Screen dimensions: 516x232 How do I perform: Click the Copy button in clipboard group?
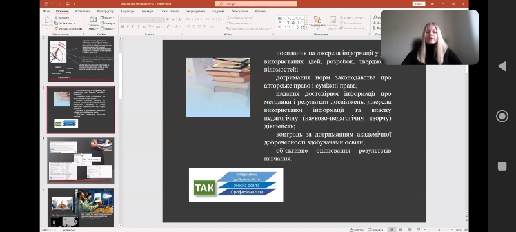click(x=65, y=23)
